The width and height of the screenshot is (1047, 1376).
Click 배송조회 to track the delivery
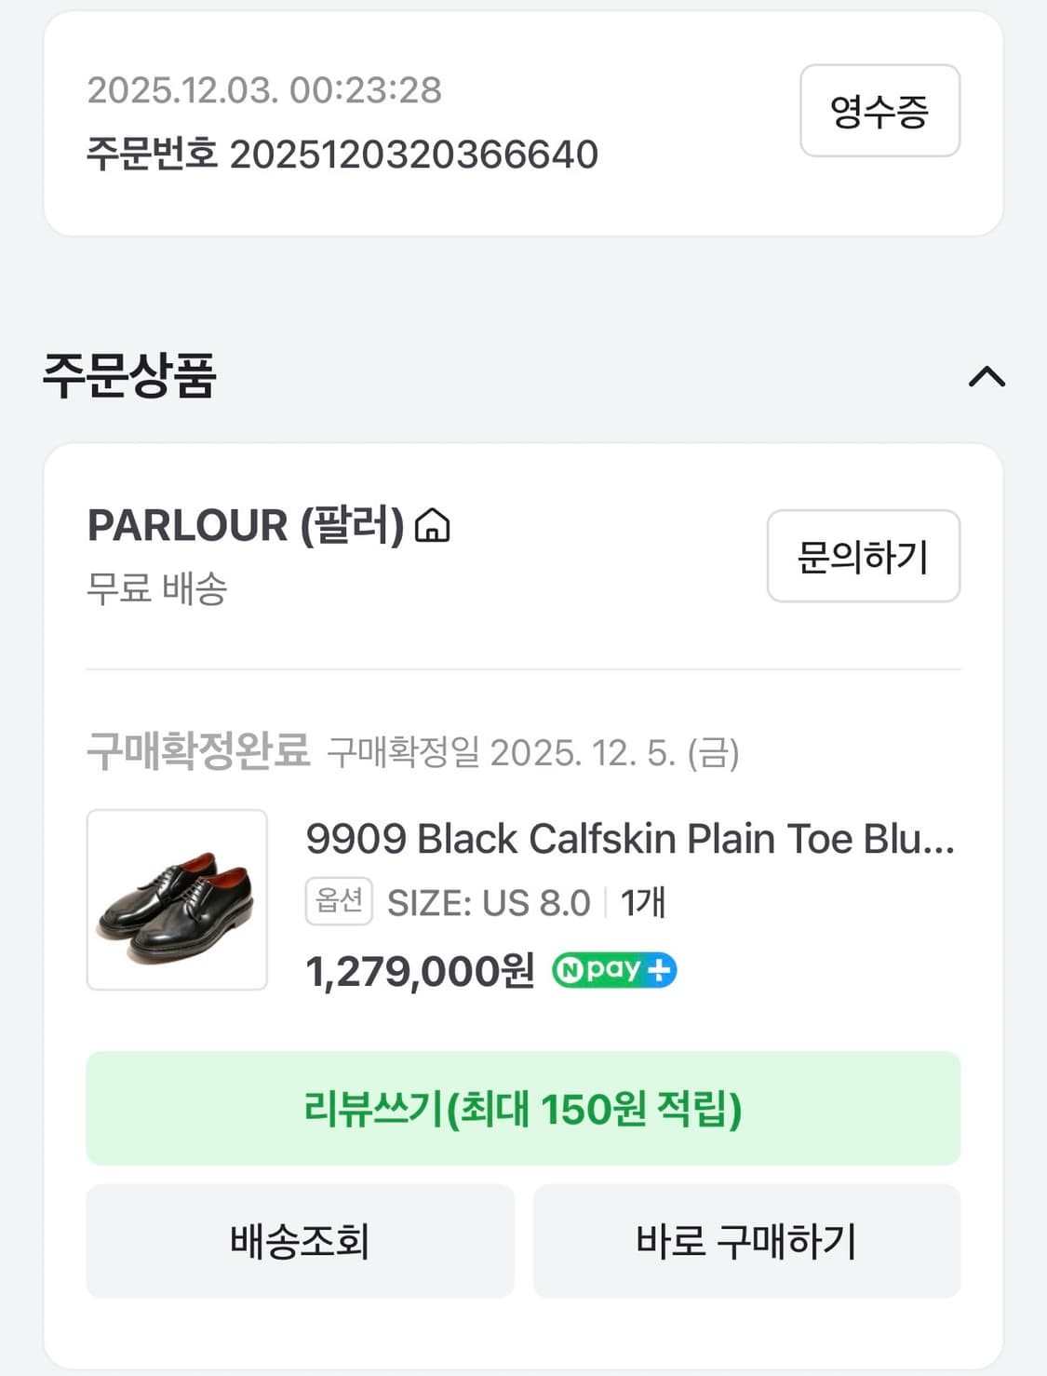pos(300,1241)
